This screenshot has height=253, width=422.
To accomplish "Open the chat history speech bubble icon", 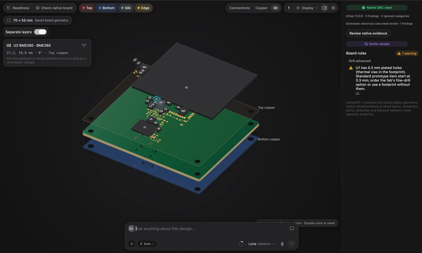I will tap(292, 228).
